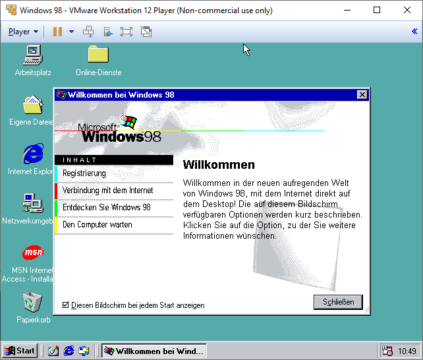Click the VMware fullscreen mode icon
This screenshot has width=423, height=360.
point(127,32)
